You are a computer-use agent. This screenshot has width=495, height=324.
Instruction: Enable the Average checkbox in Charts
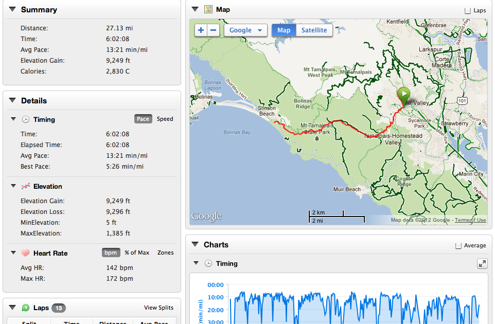[458, 246]
